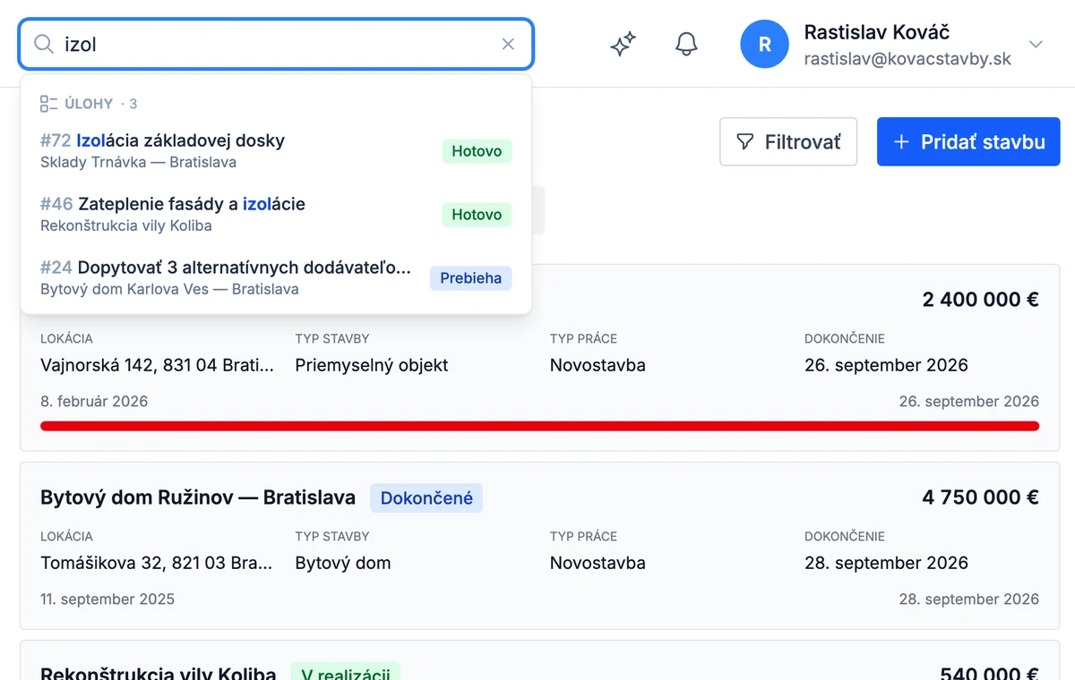Click the Rekonštrukcia vily Koliba task subtitle

point(126,225)
